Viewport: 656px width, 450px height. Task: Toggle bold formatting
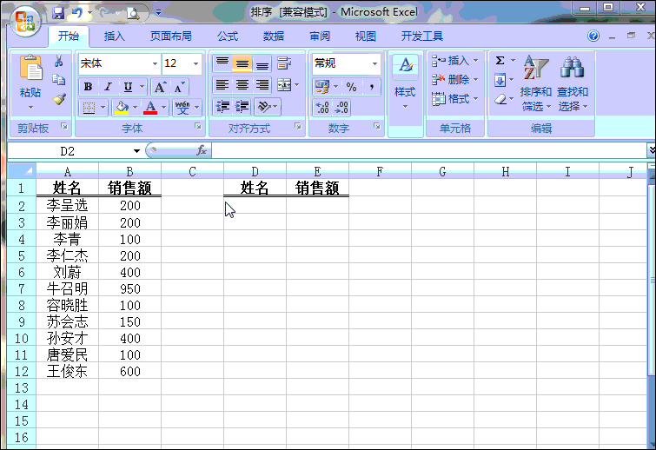88,87
